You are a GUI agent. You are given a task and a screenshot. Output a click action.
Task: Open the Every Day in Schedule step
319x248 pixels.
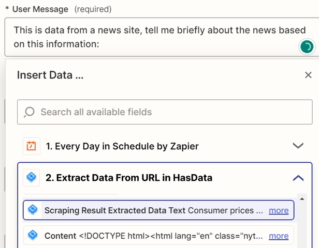click(122, 146)
